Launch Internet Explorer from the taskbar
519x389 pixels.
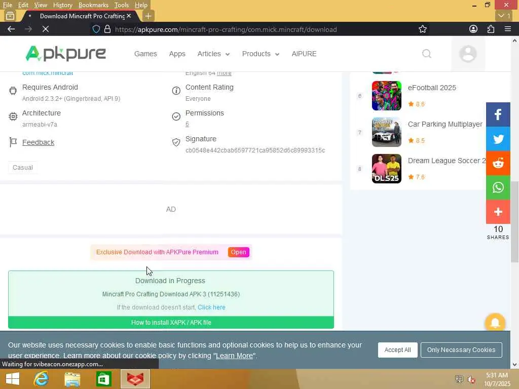tap(41, 379)
